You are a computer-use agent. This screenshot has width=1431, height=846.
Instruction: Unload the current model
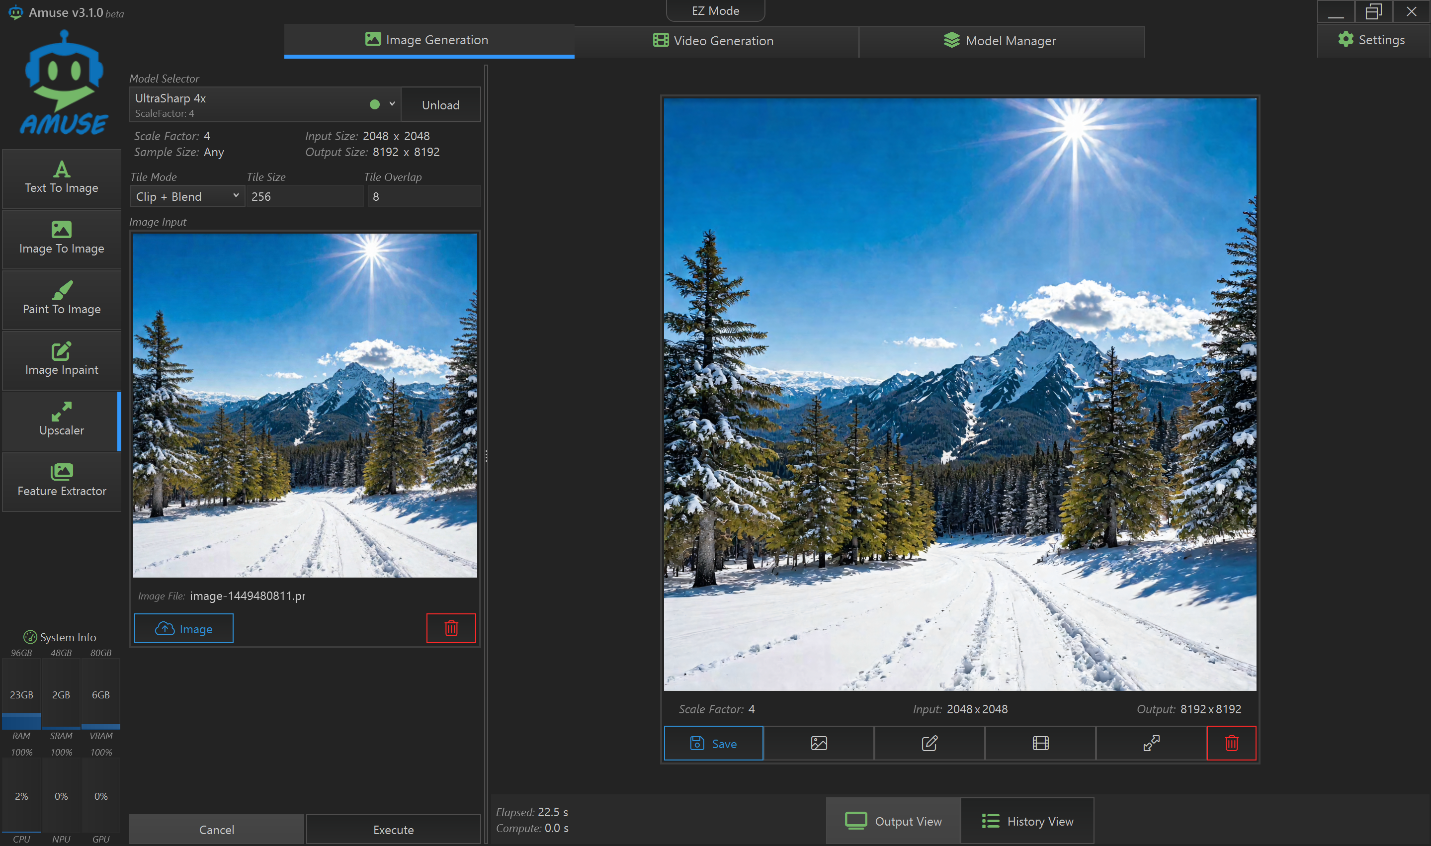(x=440, y=105)
